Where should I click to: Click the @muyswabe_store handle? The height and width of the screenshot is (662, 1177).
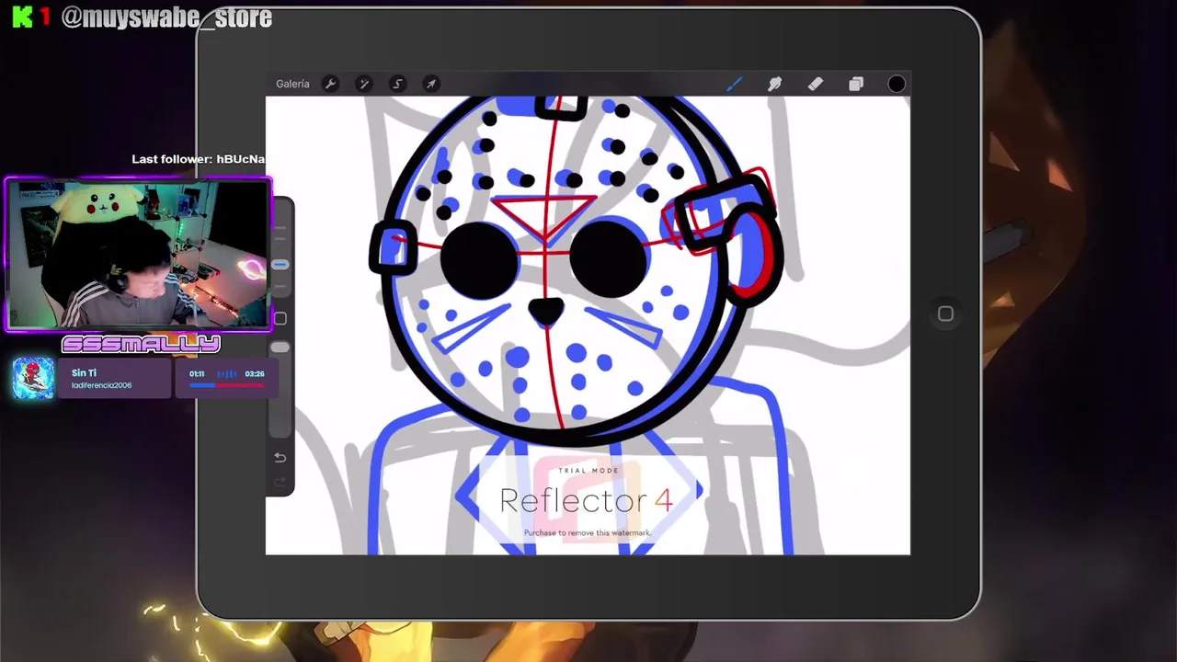click(x=166, y=17)
